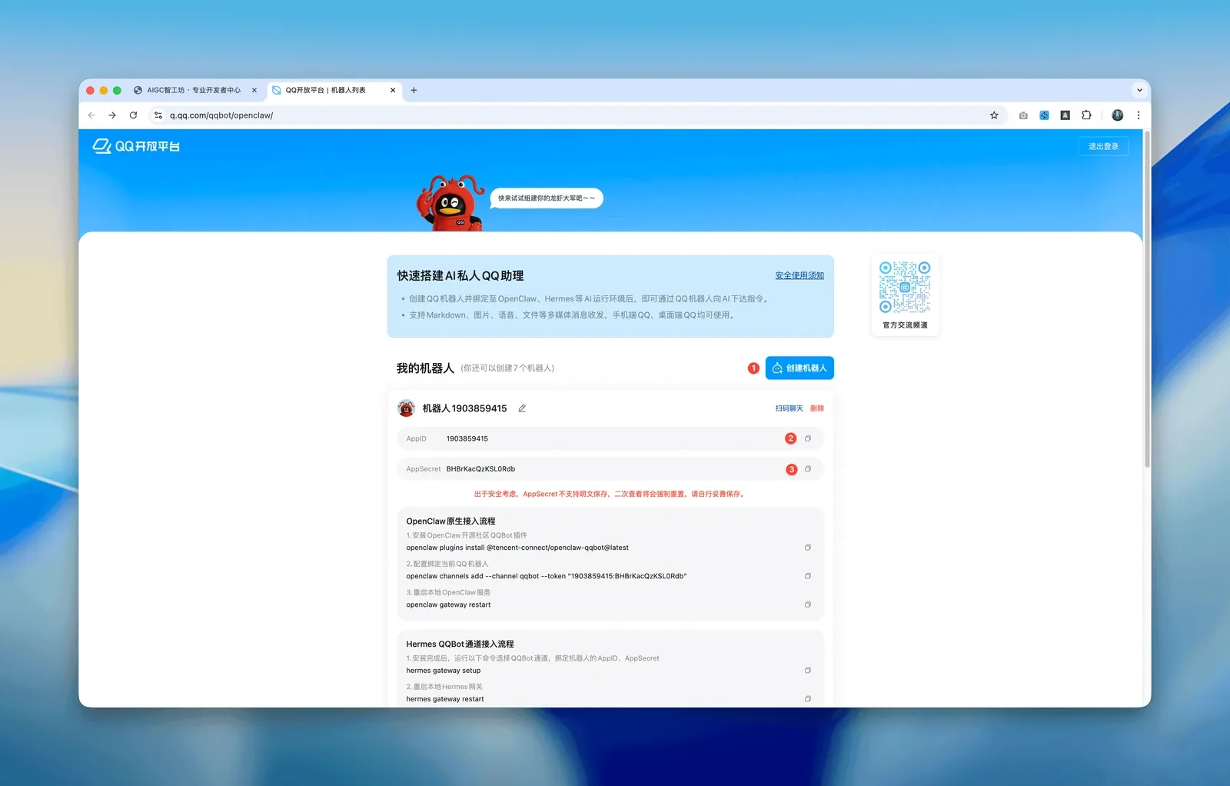Edit the robot name with pencil icon
This screenshot has width=1230, height=786.
(522, 408)
